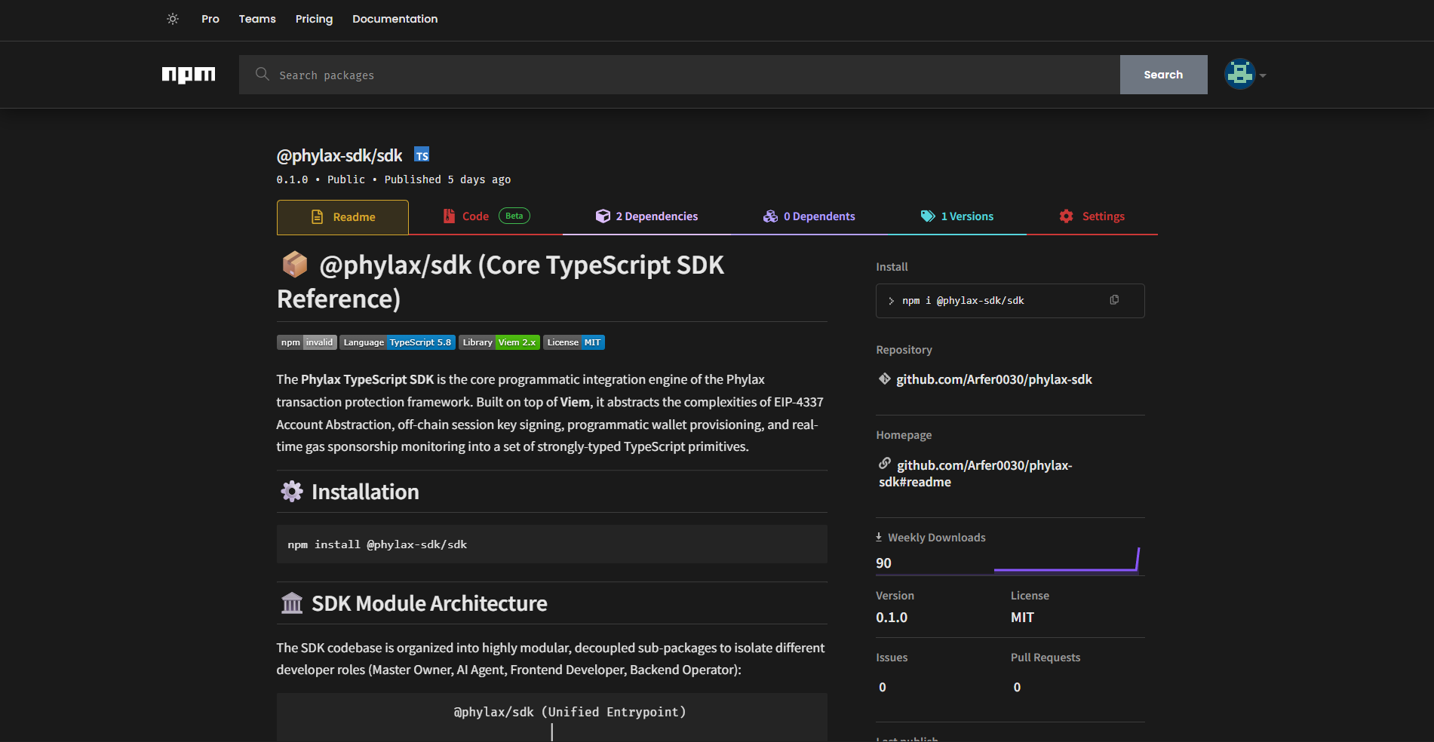1434x742 pixels.
Task: Open the Pull Requests count 0 link
Action: point(1017,687)
